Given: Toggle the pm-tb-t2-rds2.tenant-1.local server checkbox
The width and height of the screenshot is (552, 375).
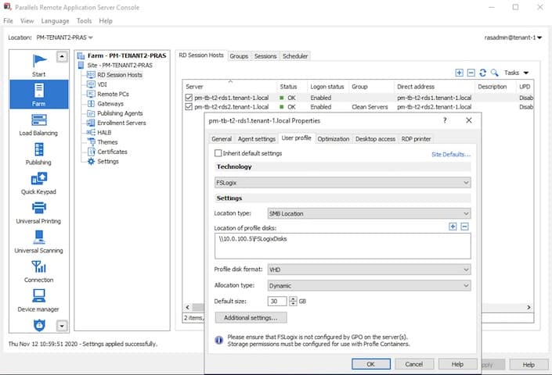Looking at the screenshot, I should tap(189, 106).
